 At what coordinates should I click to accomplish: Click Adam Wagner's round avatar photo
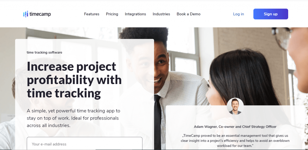click(235, 106)
